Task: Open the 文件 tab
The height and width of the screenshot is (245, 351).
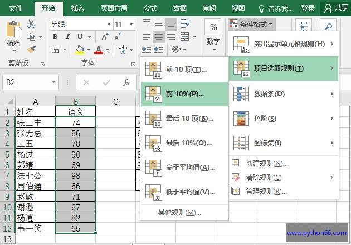Action: 16,8
